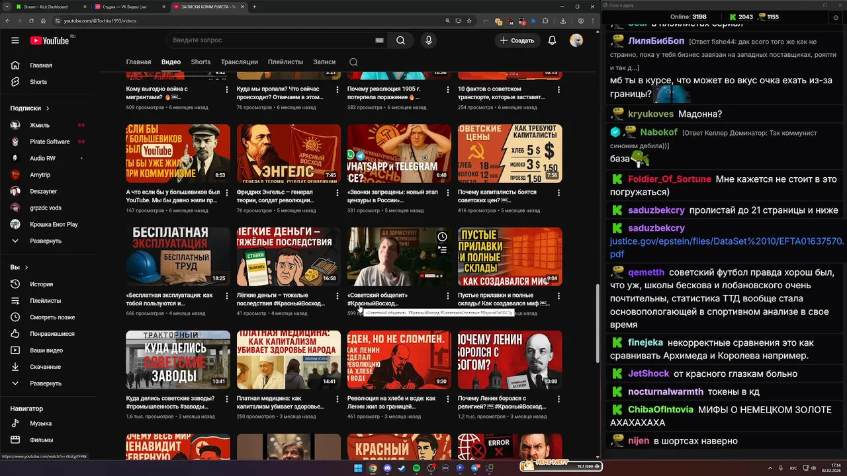Open browser downloads icon
The image size is (847, 476).
tap(563, 20)
